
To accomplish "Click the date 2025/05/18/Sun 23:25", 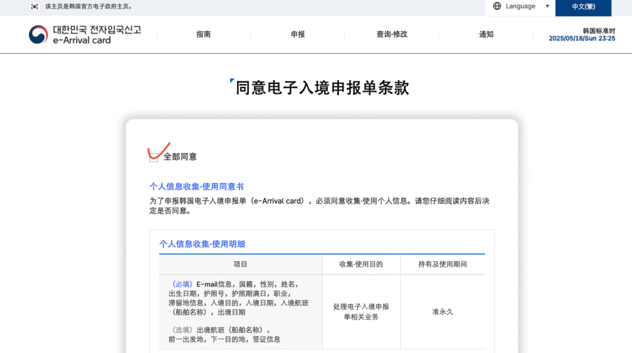I will click(x=582, y=38).
